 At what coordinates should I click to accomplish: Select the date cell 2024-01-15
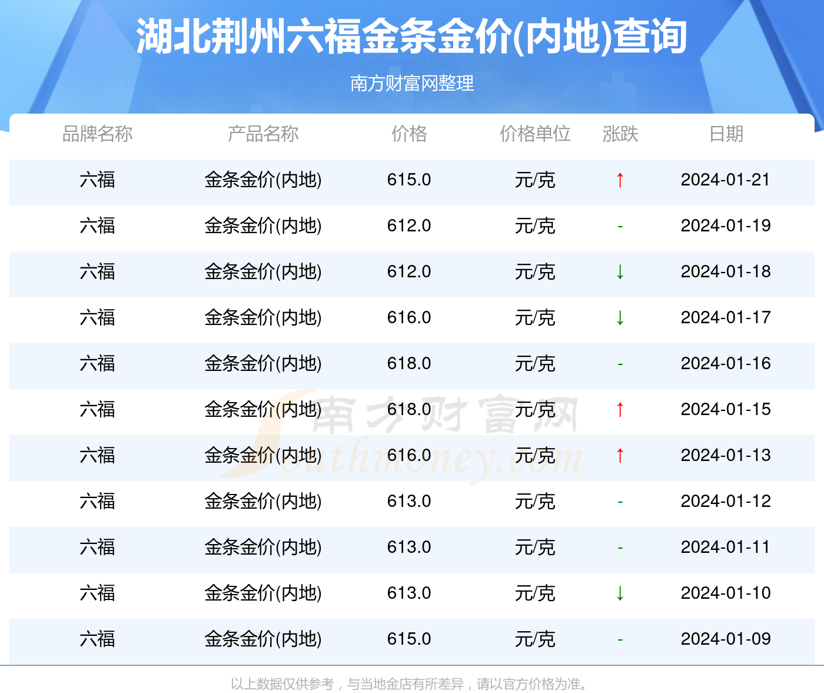coord(726,409)
